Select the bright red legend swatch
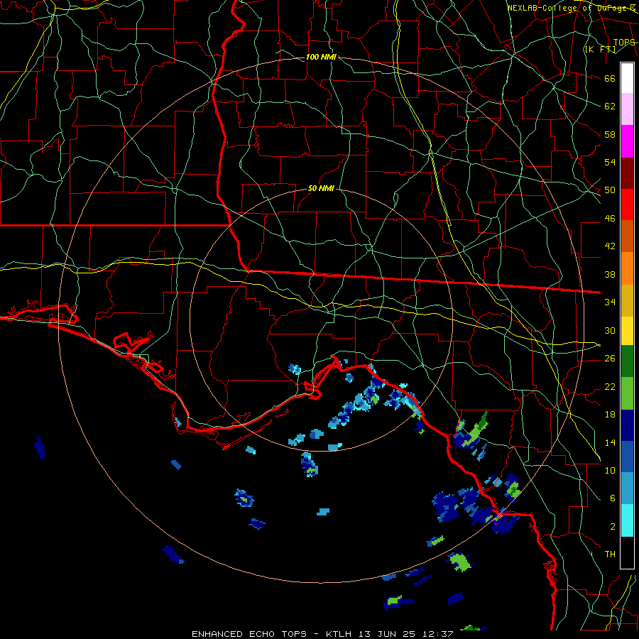This screenshot has width=639, height=639. [627, 204]
